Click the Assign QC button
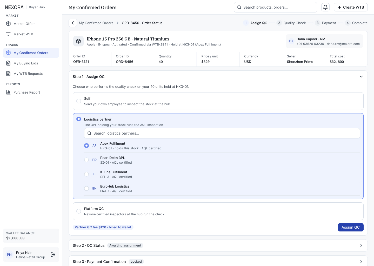This screenshot has height=266, width=374. click(x=351, y=227)
